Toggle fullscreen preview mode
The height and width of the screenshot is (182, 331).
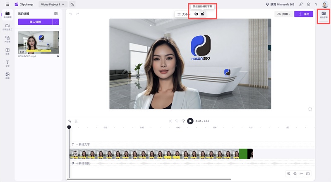(310, 109)
